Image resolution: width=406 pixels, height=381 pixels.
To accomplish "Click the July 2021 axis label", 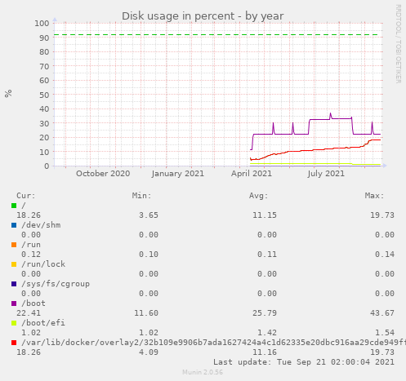I will point(326,174).
